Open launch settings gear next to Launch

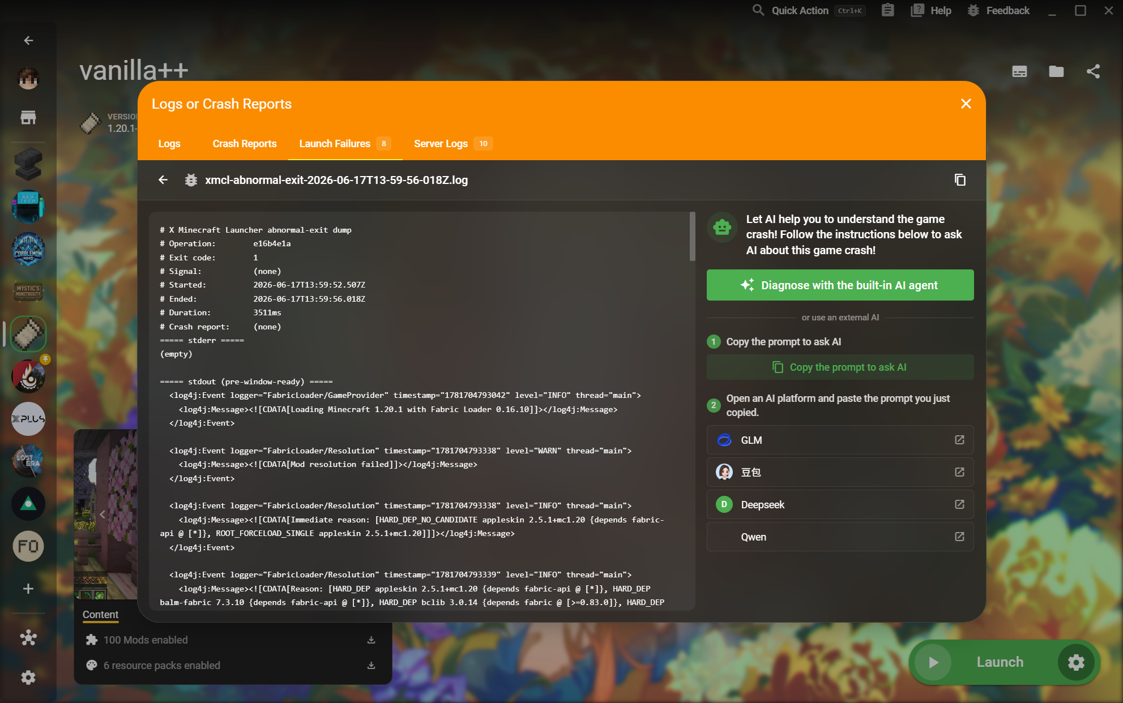click(x=1076, y=662)
